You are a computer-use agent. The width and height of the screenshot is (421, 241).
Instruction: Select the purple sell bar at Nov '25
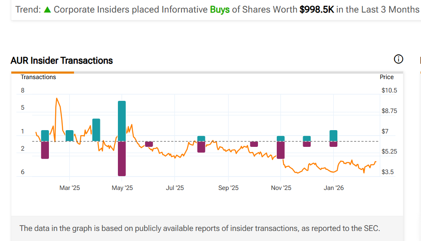coord(281,150)
